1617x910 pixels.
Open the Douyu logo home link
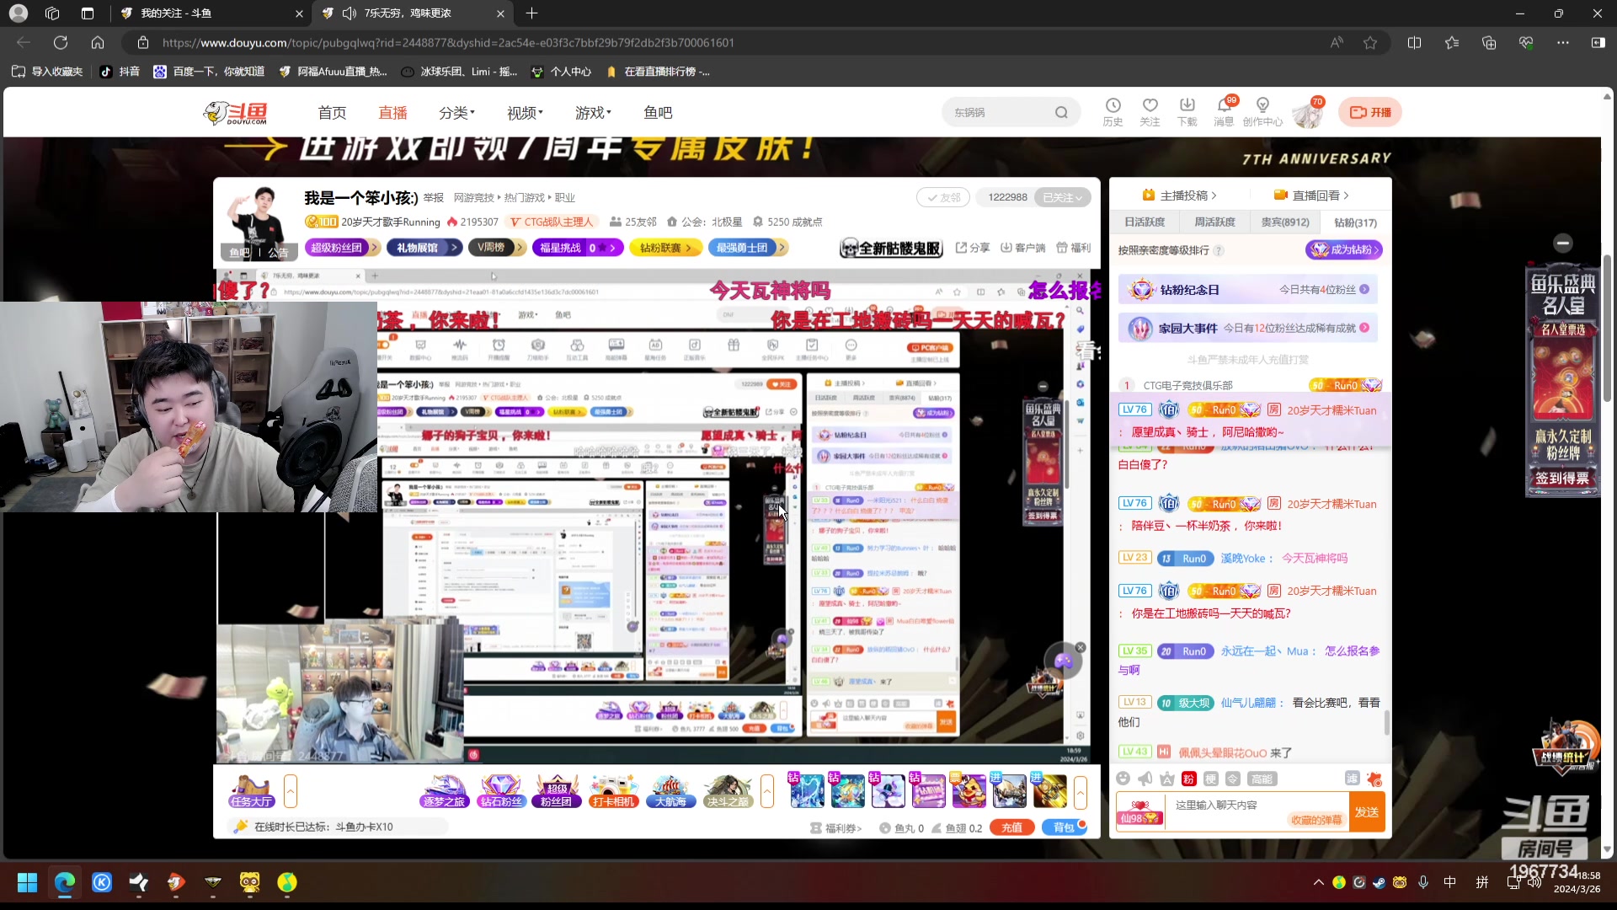tap(236, 113)
